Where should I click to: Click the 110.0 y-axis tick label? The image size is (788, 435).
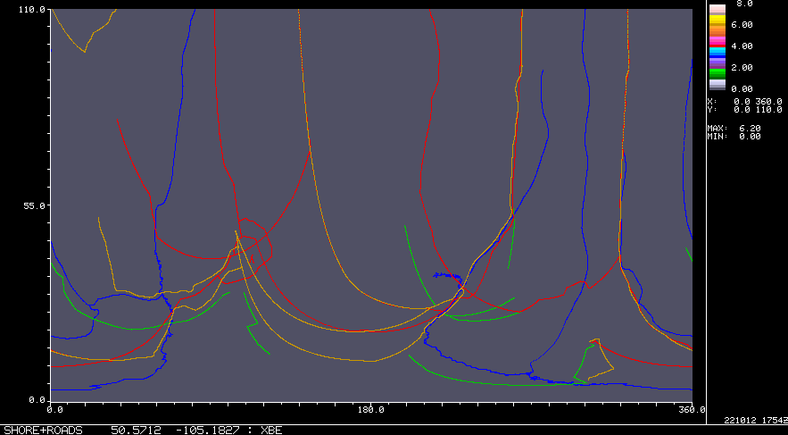(x=31, y=9)
